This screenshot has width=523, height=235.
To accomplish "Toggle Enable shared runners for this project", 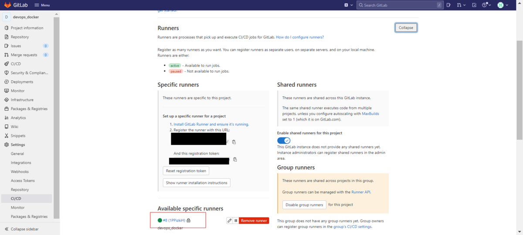I will (284, 141).
